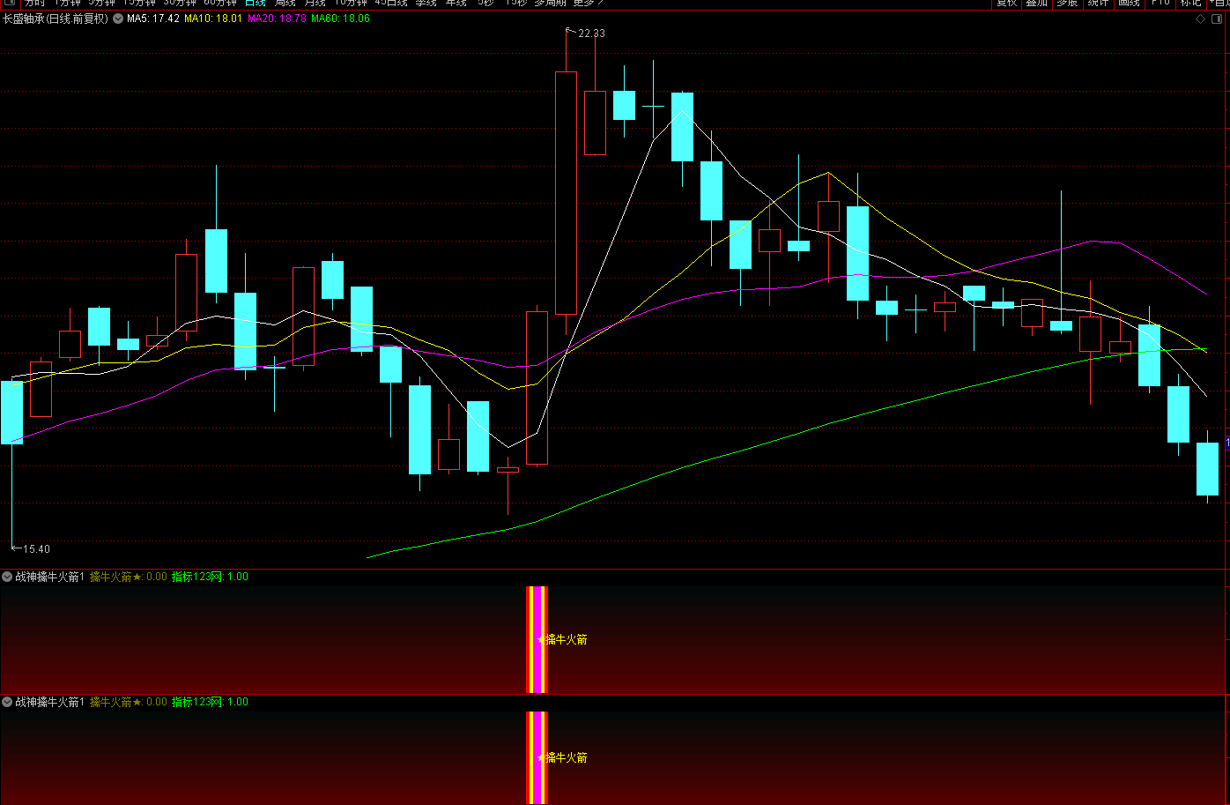Collapse the first 战神擒牛火箭1 indicator panel arrow
The height and width of the screenshot is (805, 1230).
[x=7, y=577]
